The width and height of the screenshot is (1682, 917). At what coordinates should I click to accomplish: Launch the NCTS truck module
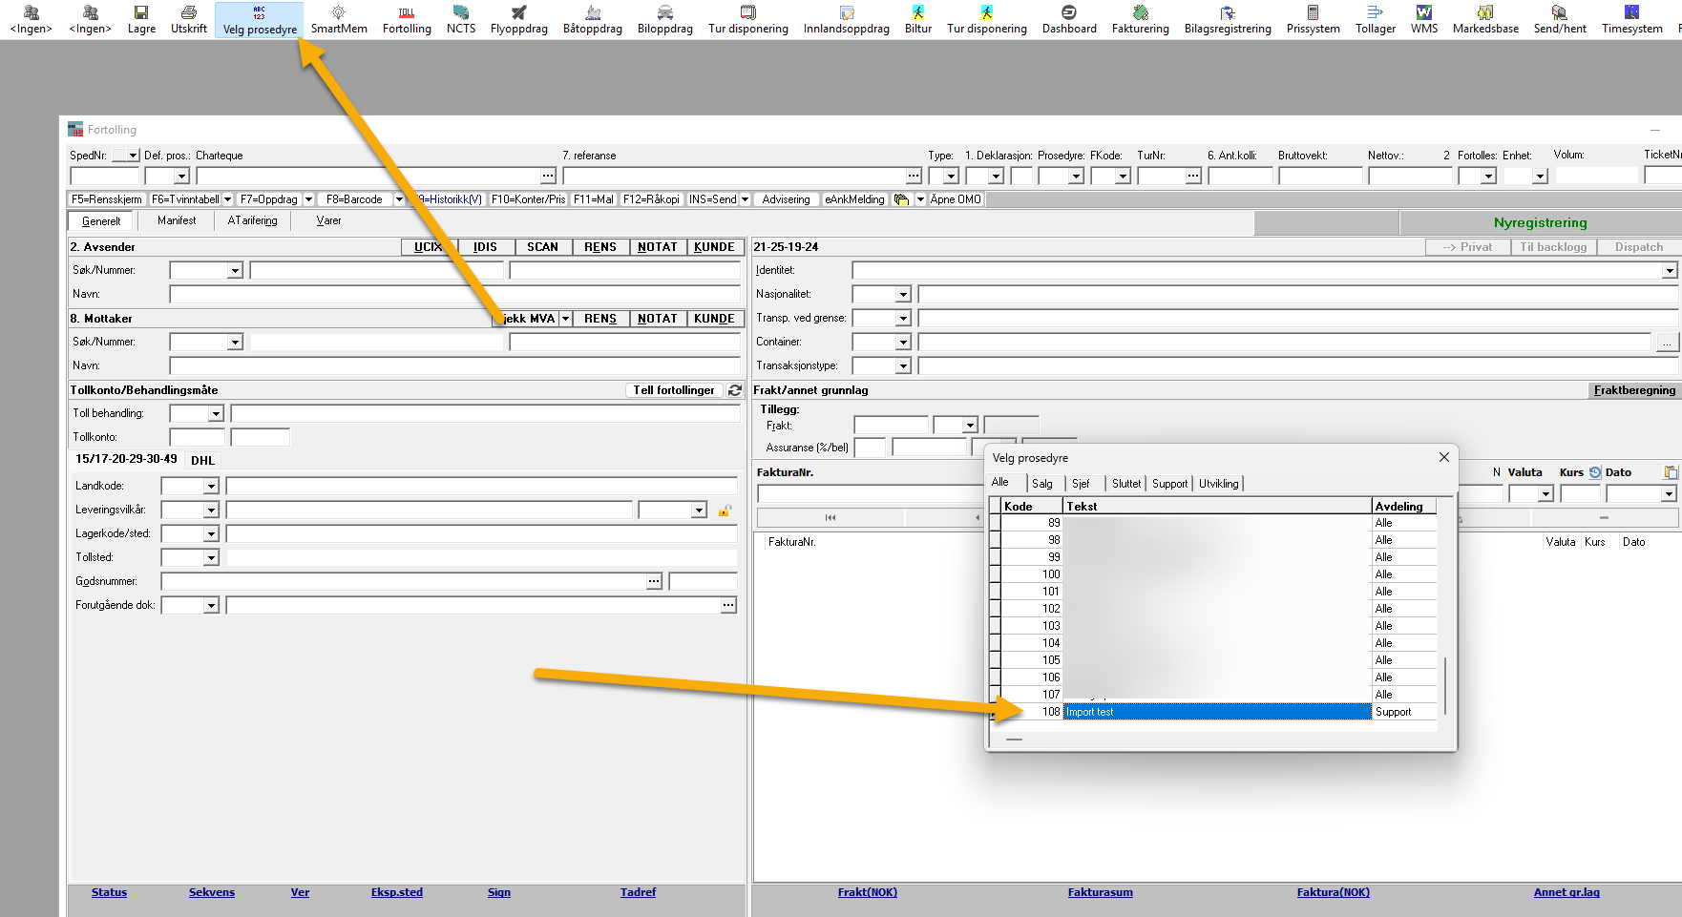pyautogui.click(x=460, y=18)
